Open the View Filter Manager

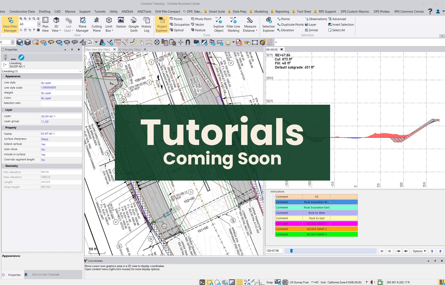pyautogui.click(x=10, y=24)
